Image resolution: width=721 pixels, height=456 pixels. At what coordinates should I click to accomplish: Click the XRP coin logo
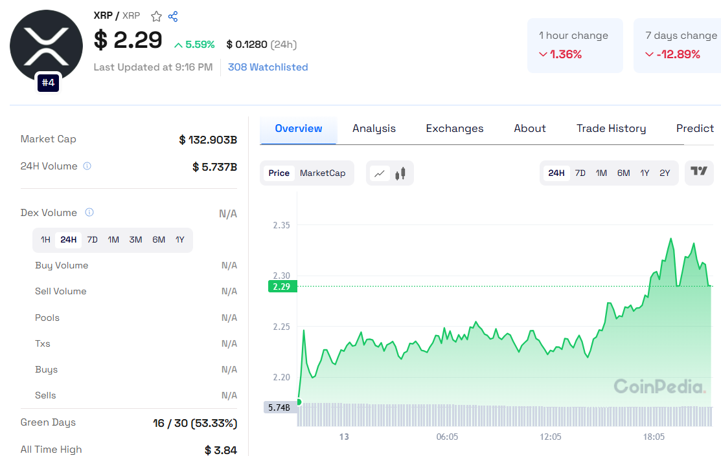46,47
